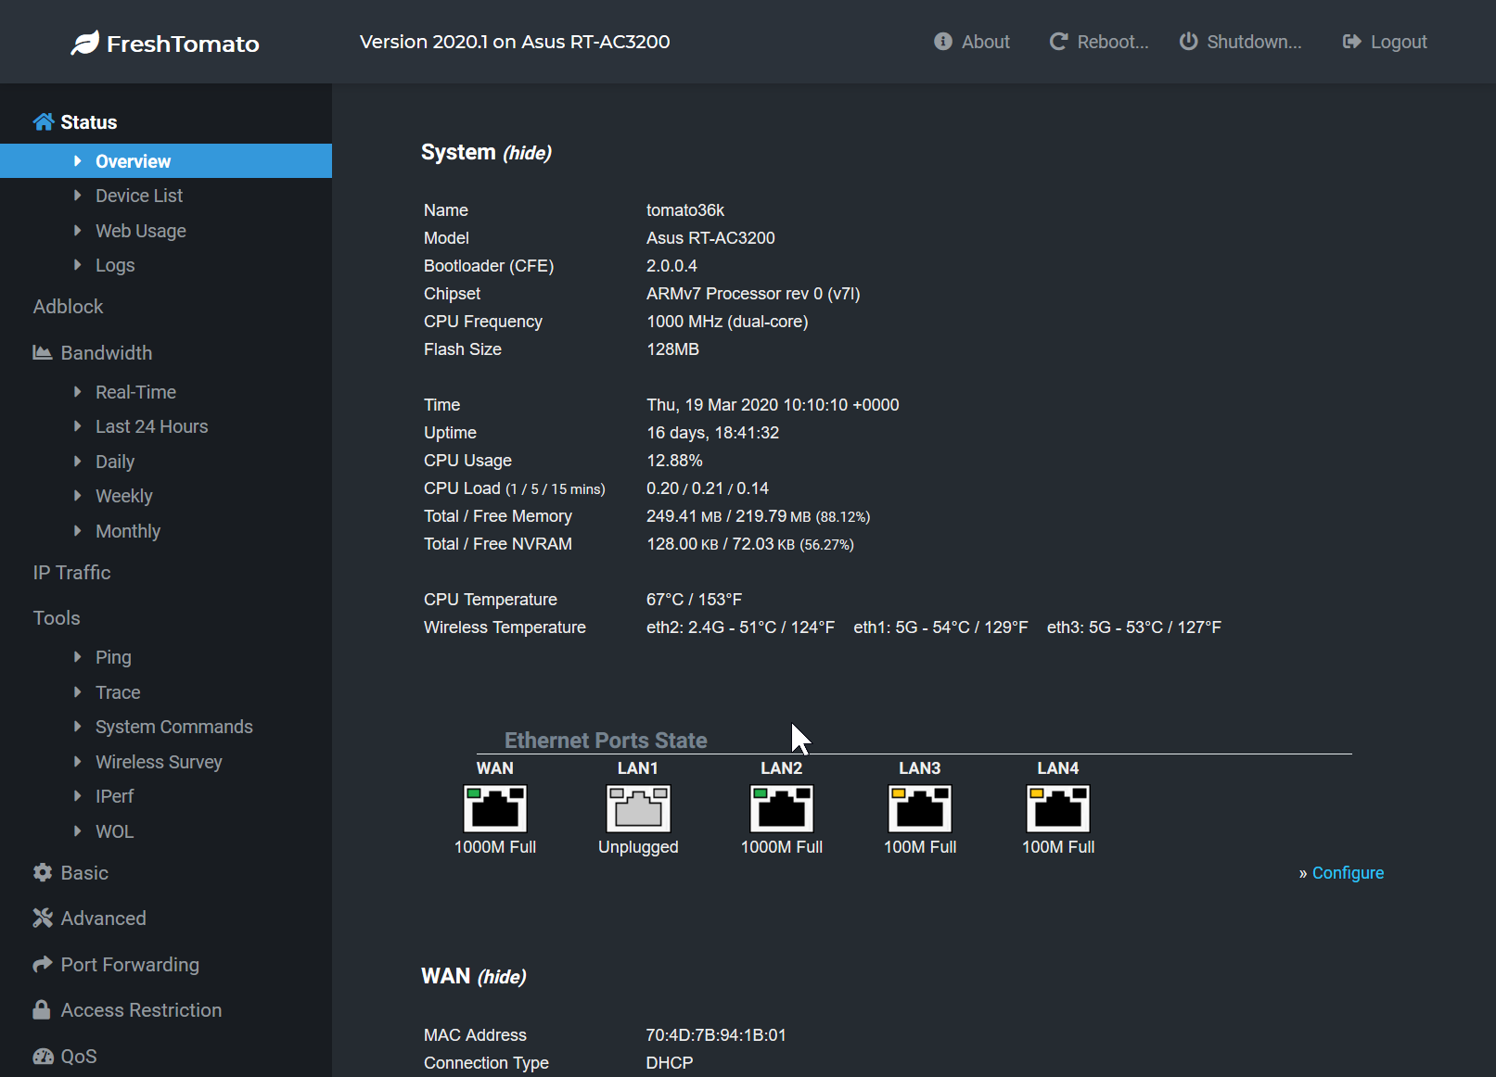Expand the Adblock section

pyautogui.click(x=68, y=306)
